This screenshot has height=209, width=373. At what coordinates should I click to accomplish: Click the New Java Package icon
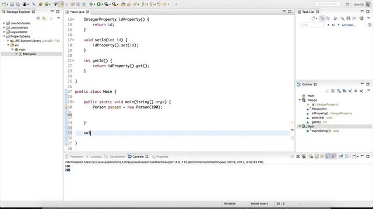pos(41,4)
